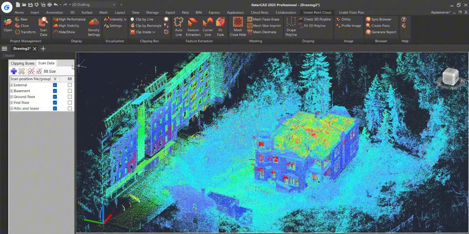Expand the Ground floor tree node

point(11,97)
